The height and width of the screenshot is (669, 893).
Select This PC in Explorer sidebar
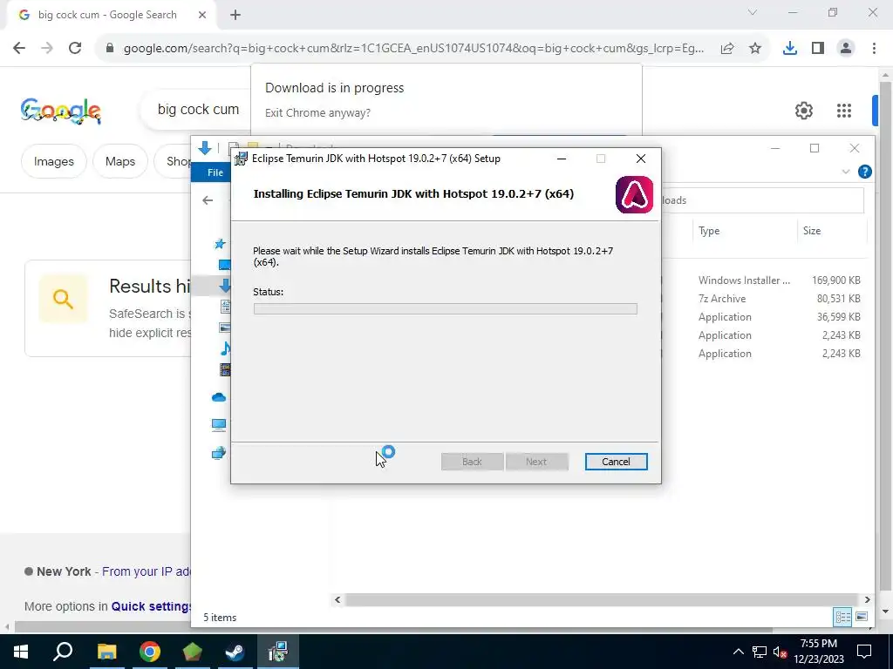tap(219, 424)
